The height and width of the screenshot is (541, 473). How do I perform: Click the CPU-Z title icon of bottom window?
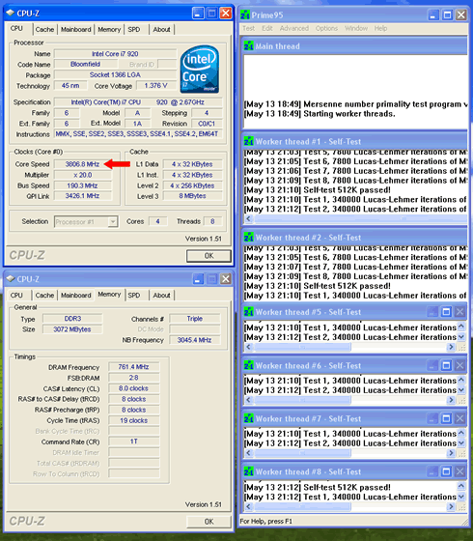pos(11,279)
